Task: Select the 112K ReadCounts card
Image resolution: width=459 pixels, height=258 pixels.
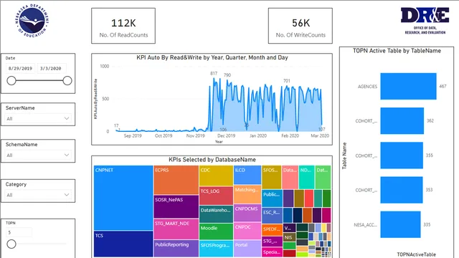Action: click(123, 26)
